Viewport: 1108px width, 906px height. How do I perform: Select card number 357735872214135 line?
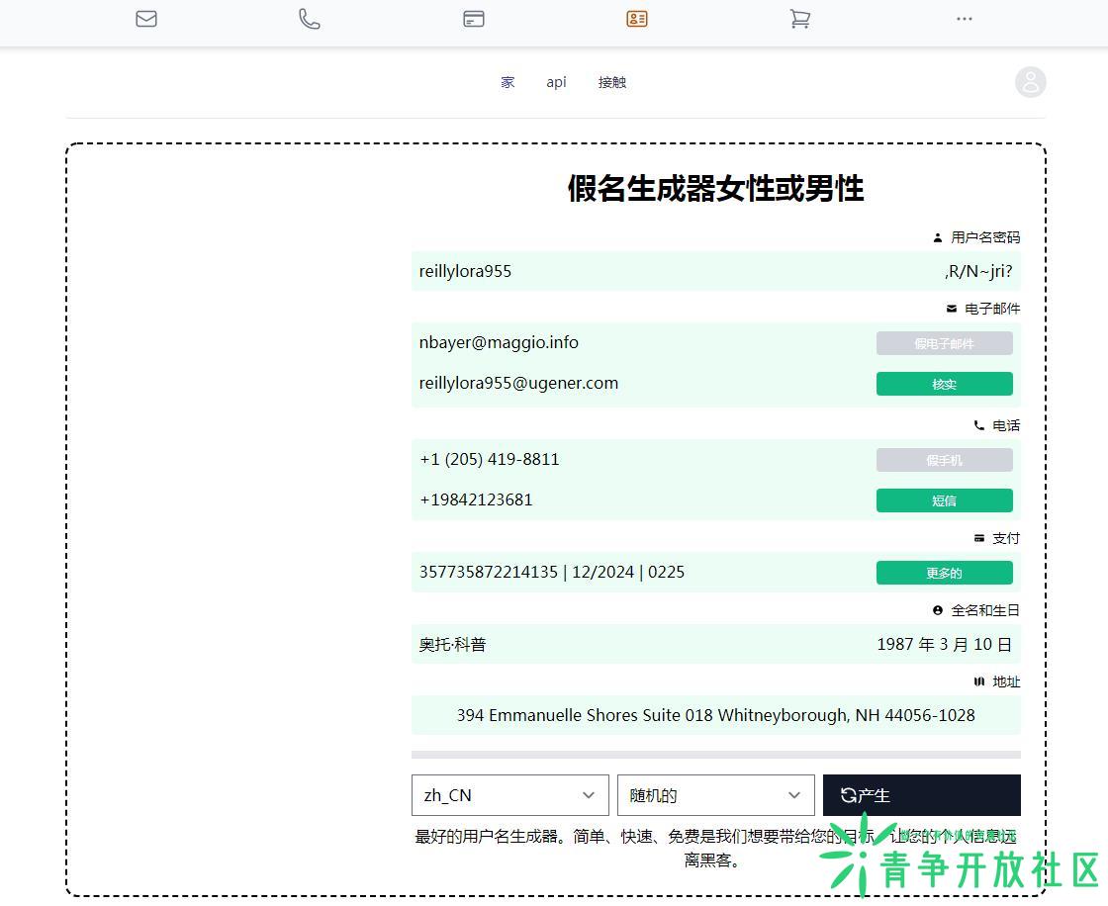point(552,572)
